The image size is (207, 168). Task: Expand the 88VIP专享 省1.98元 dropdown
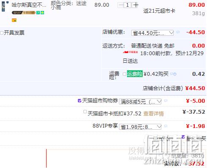[140, 127]
